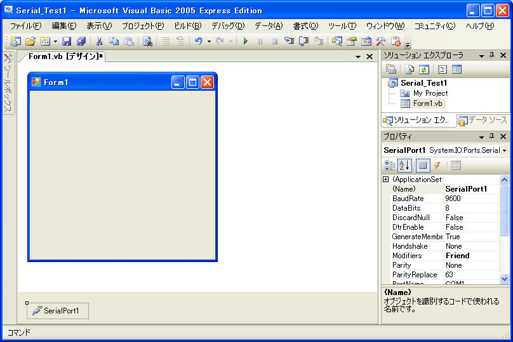Open the Add New Item dropdown arrow
Image resolution: width=513 pixels, height=342 pixels.
click(x=55, y=41)
